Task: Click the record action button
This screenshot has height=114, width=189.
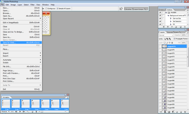Action: point(168,27)
